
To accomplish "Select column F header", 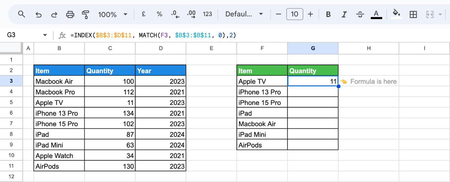I will coord(262,48).
